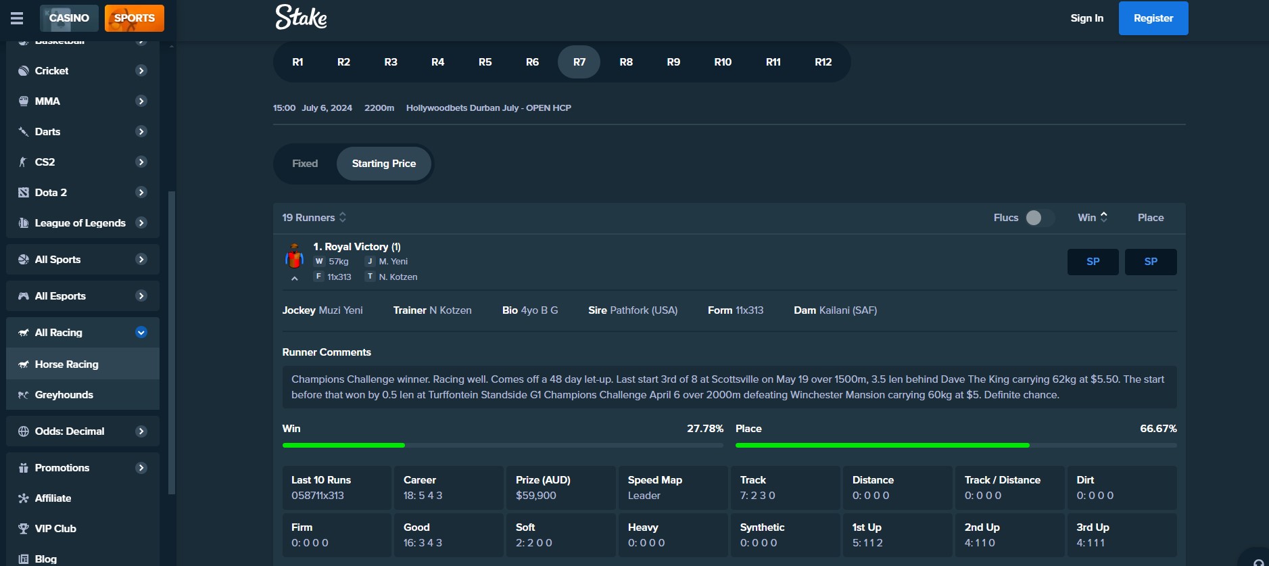The width and height of the screenshot is (1269, 566).
Task: Click the sidebar vertical scrollbar
Action: tap(172, 341)
